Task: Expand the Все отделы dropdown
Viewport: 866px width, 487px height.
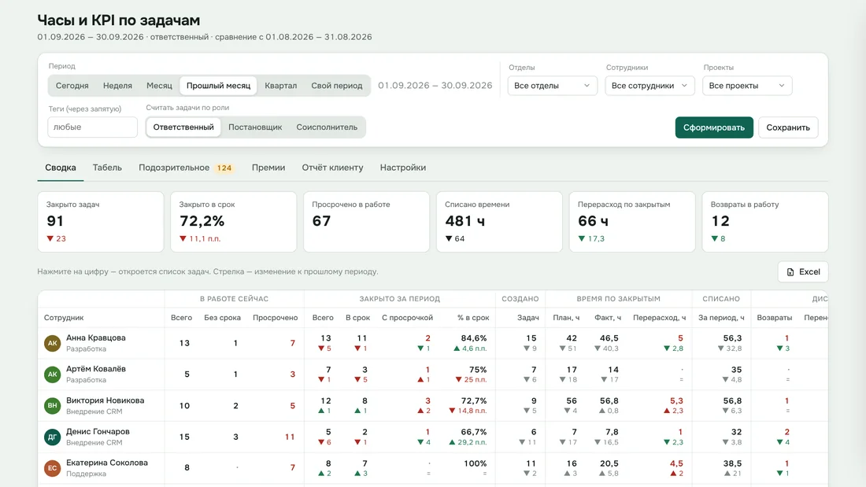Action: point(553,86)
